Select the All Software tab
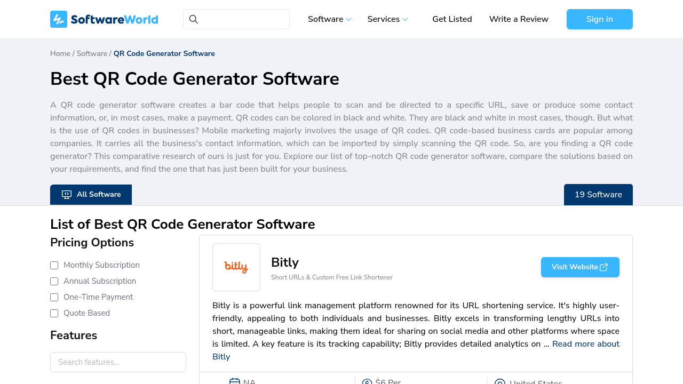Image resolution: width=683 pixels, height=384 pixels. click(x=91, y=195)
